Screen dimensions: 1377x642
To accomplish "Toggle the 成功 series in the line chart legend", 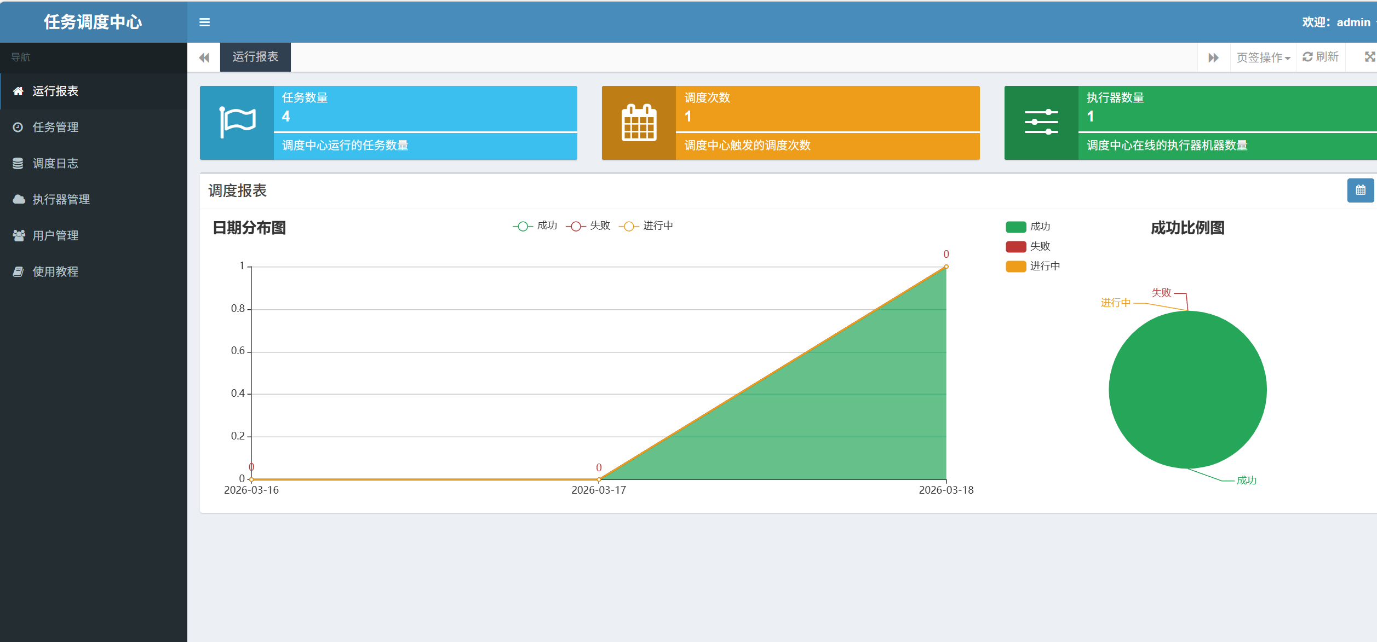I will pos(535,226).
